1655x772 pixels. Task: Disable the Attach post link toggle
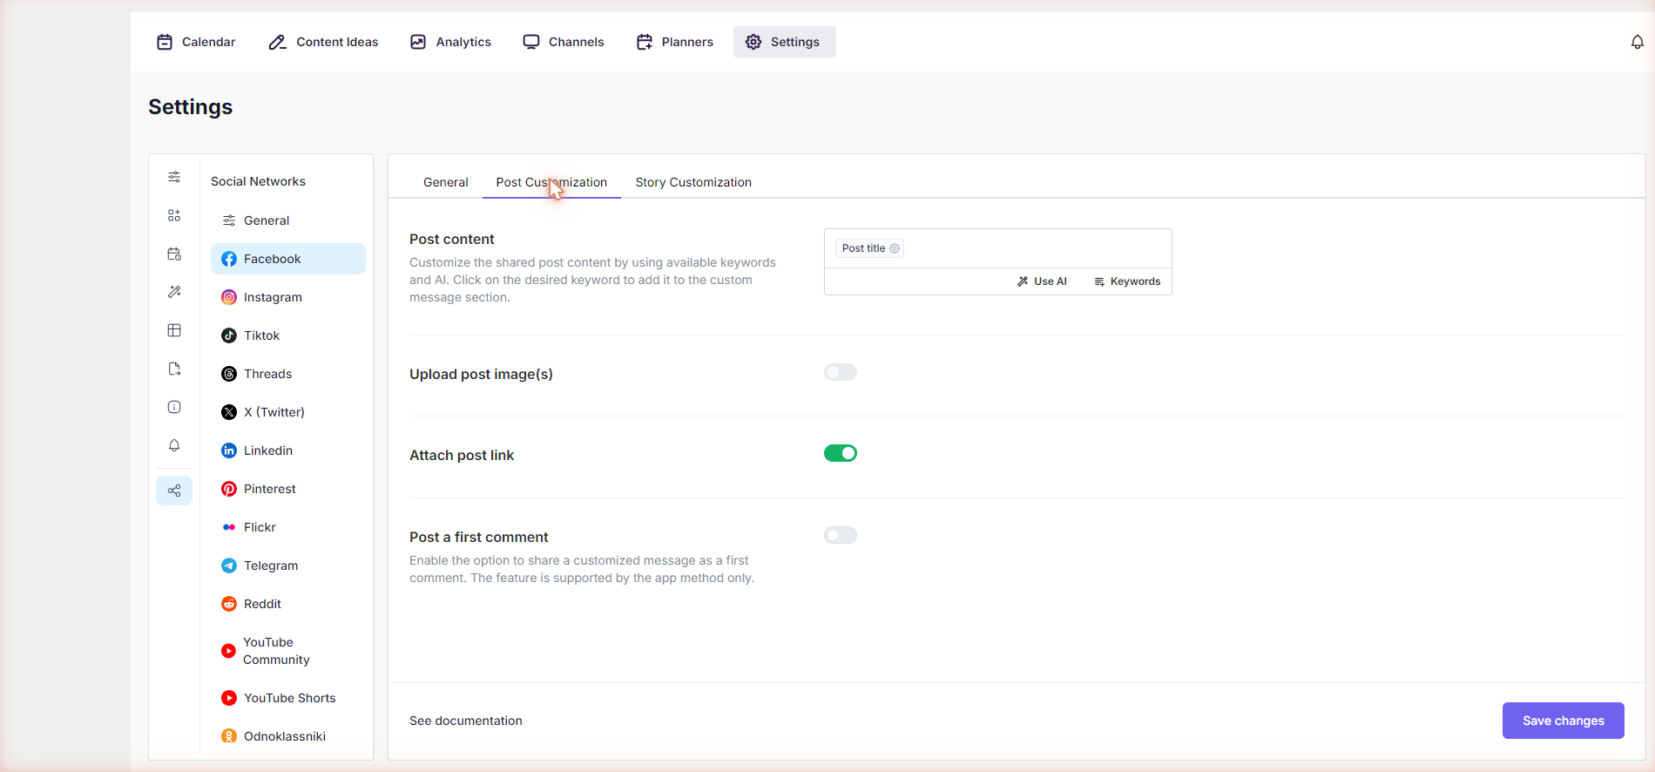pyautogui.click(x=841, y=453)
